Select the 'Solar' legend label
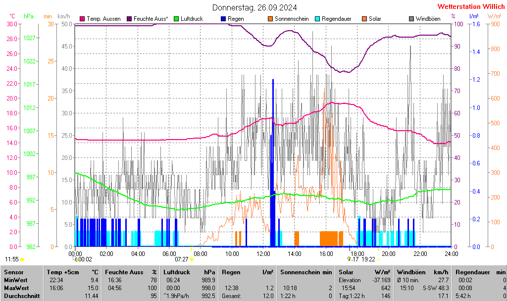The height and width of the screenshot is (301, 507). [x=375, y=19]
